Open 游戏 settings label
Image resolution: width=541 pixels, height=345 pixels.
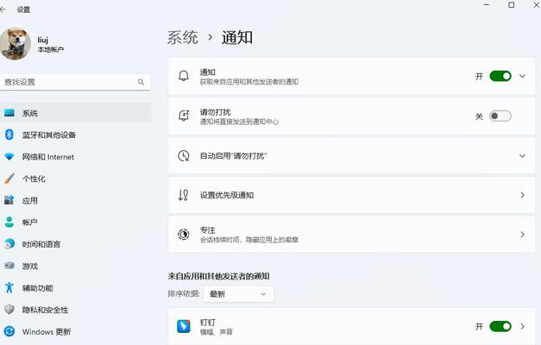point(30,266)
